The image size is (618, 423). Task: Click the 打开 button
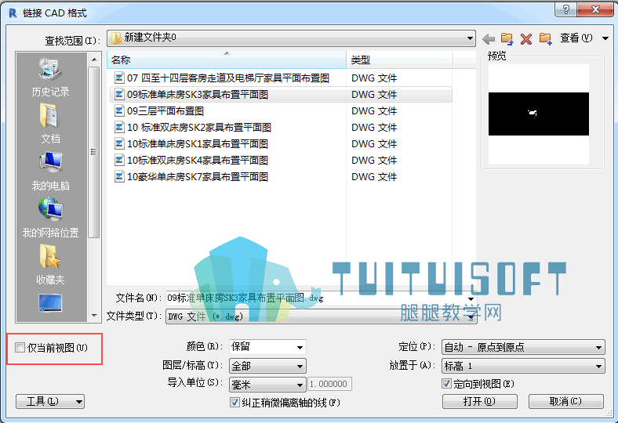(480, 401)
